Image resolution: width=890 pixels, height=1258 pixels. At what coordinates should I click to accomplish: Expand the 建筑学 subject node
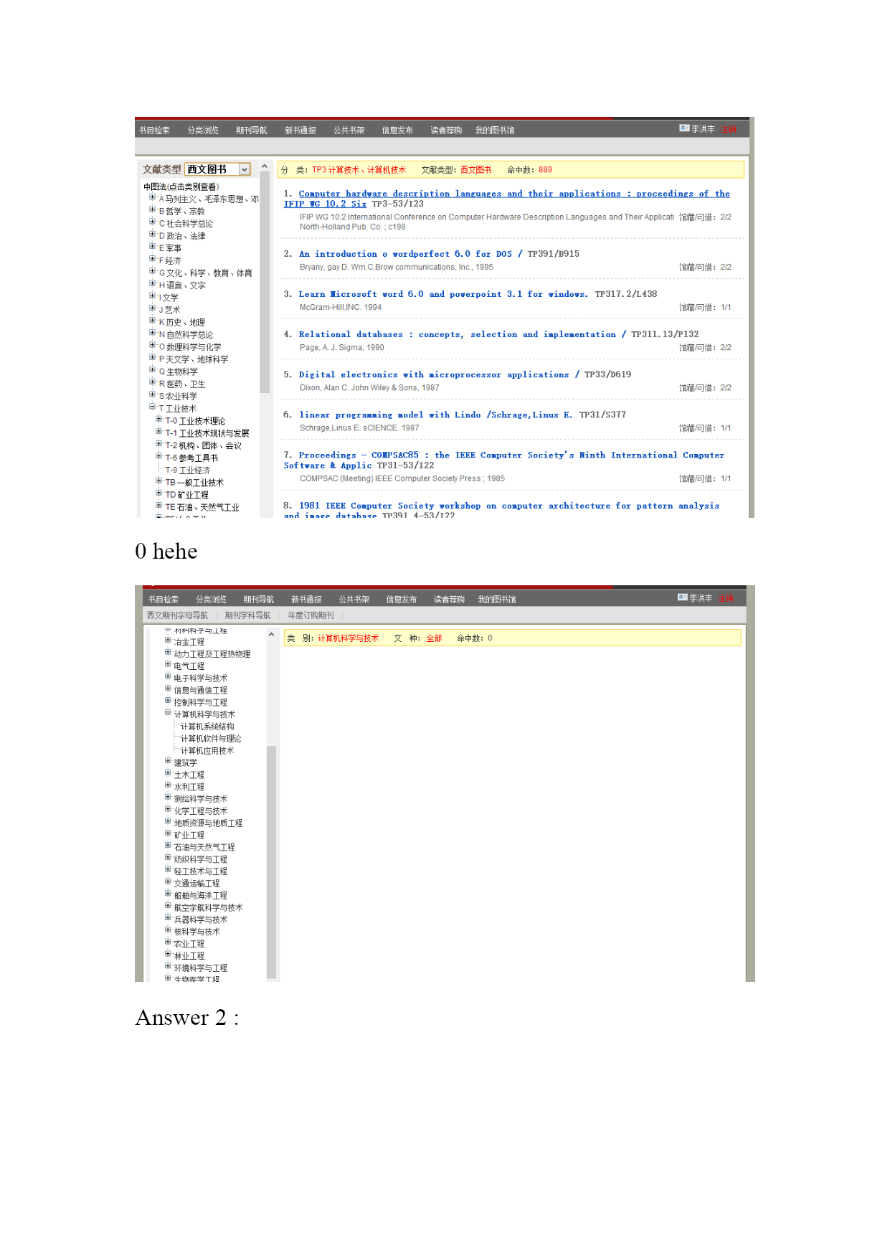point(168,761)
